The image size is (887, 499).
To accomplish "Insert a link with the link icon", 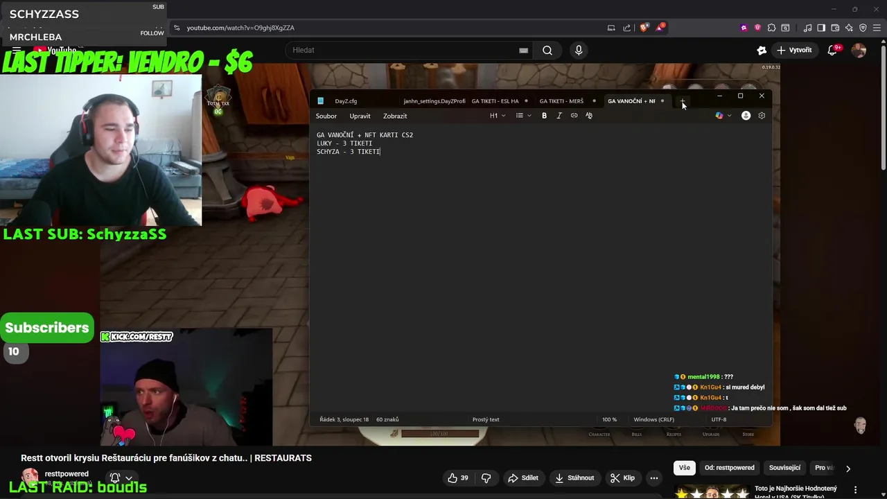I will (574, 116).
